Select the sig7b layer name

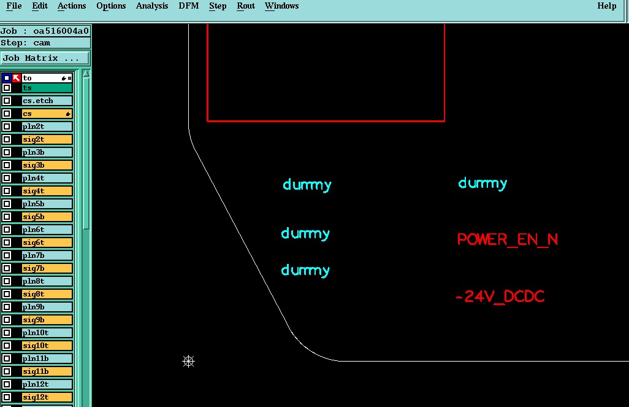(47, 268)
